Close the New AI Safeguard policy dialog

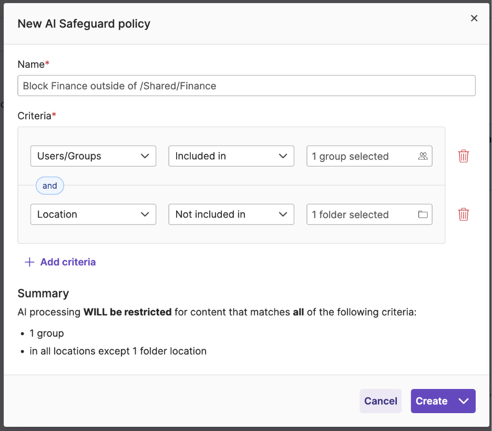tap(474, 18)
